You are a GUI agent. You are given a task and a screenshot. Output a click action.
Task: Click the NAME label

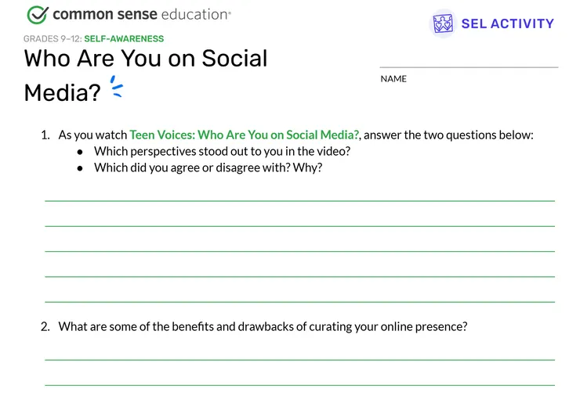(393, 79)
